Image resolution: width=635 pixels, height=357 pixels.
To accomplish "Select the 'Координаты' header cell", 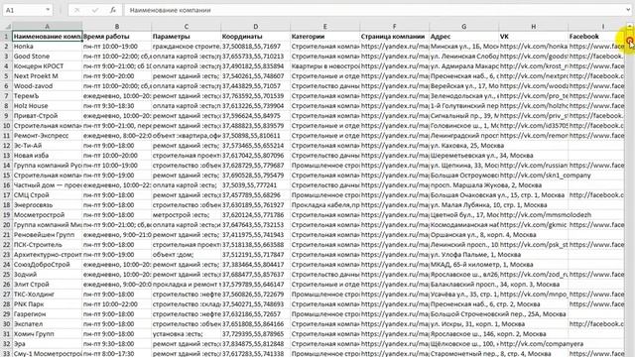I will (x=256, y=37).
